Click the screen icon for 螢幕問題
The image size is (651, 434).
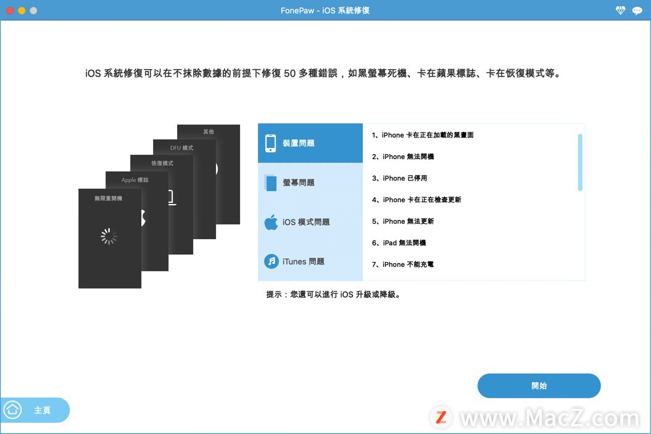click(x=270, y=182)
